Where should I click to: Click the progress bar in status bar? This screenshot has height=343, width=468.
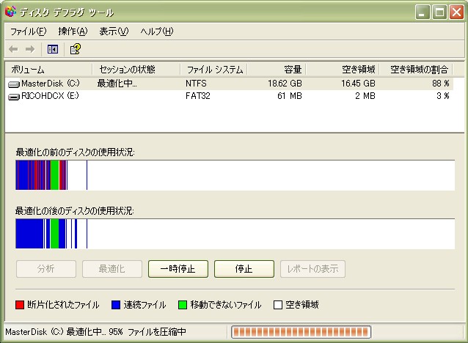click(301, 332)
